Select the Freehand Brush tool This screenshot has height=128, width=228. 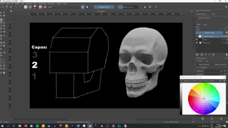pos(1,19)
